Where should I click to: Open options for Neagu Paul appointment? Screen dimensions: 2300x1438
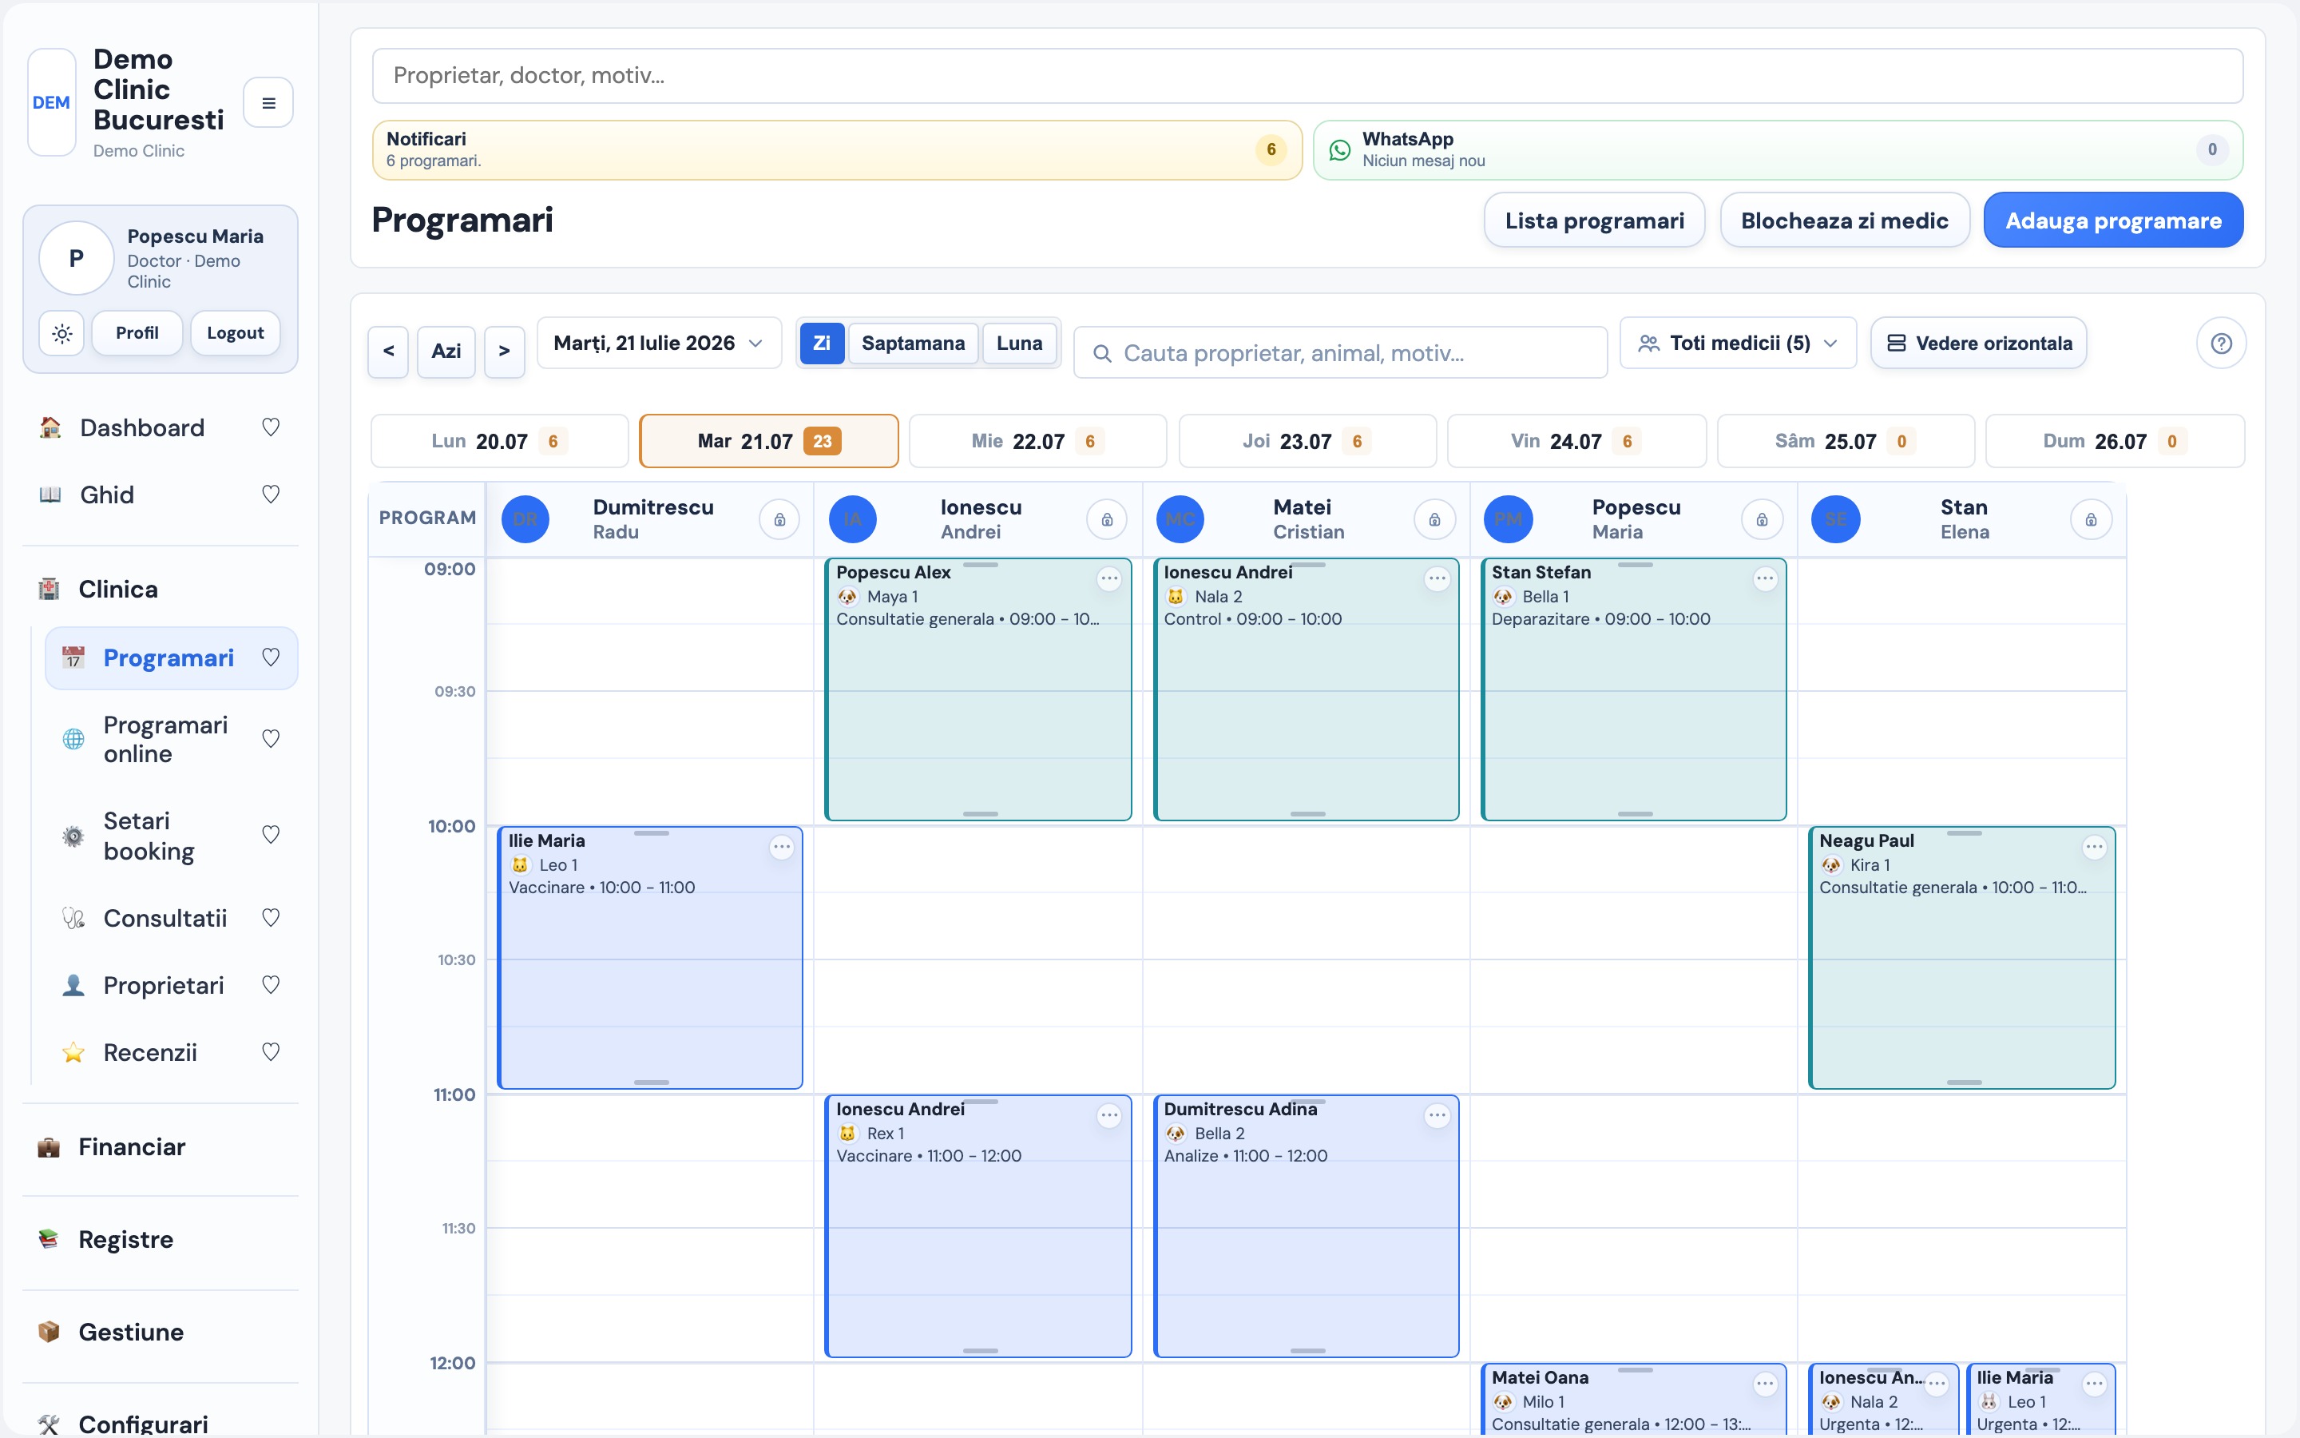coord(2094,847)
